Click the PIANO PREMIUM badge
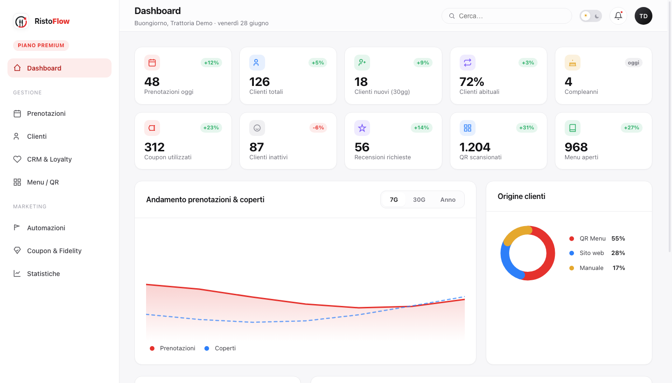This screenshot has height=383, width=672. pyautogui.click(x=41, y=45)
